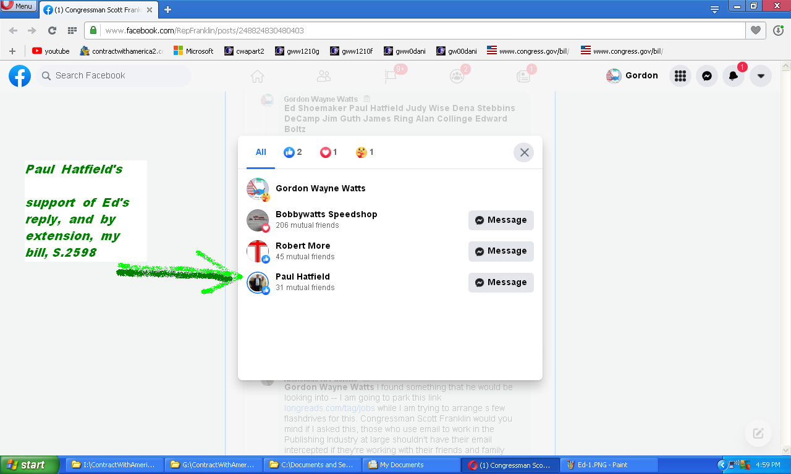Open Opera tab menu icon

point(714,9)
